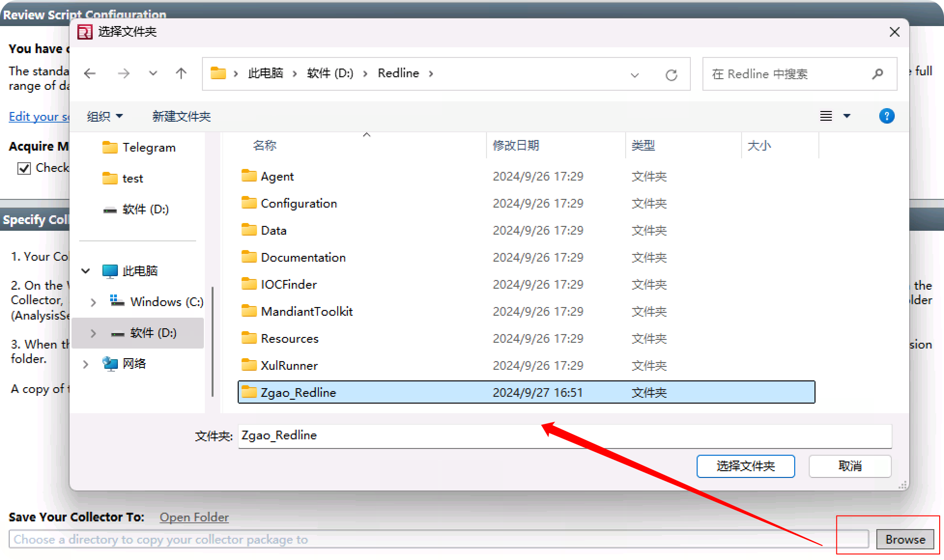944x560 pixels.
Task: Open 网络 (Network) in the navigation pane
Action: click(134, 364)
